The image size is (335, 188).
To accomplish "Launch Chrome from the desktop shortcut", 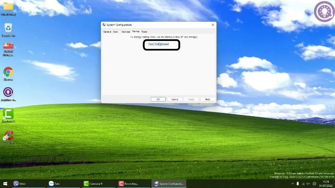I will coord(8,72).
